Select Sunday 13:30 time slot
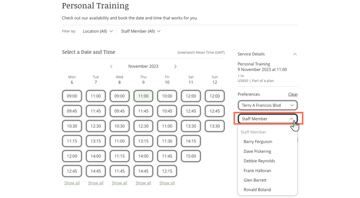The width and height of the screenshot is (360, 198). 214,126
